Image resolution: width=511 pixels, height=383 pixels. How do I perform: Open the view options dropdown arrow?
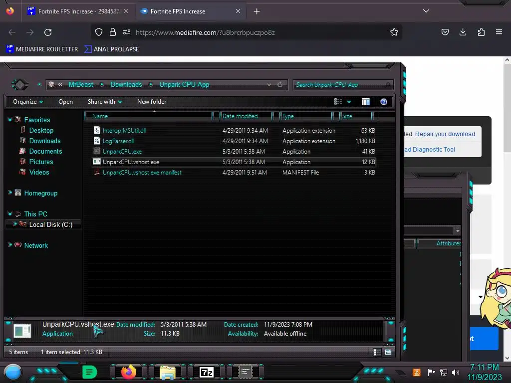pyautogui.click(x=349, y=102)
